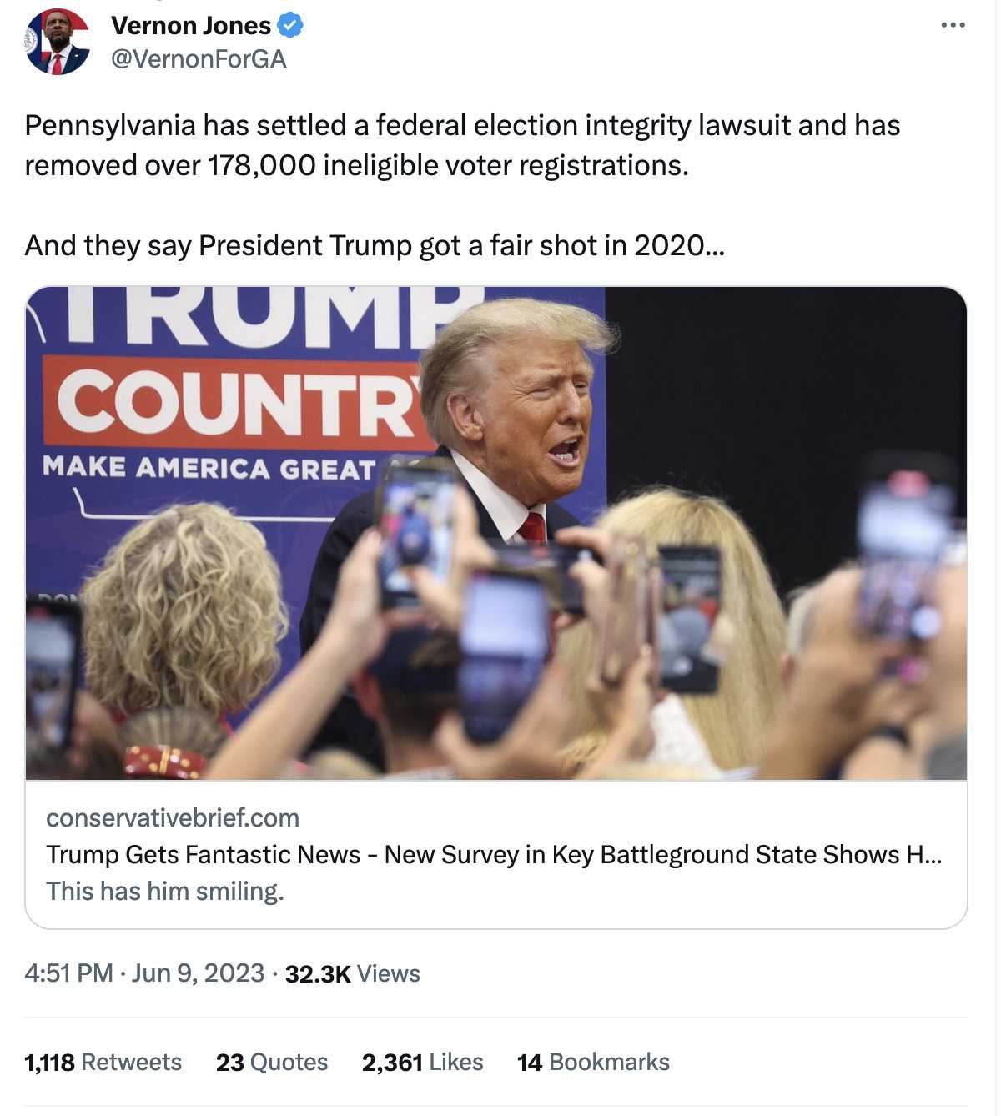Click Vernon Jones's profile avatar
The width and height of the screenshot is (1001, 1116).
(57, 42)
